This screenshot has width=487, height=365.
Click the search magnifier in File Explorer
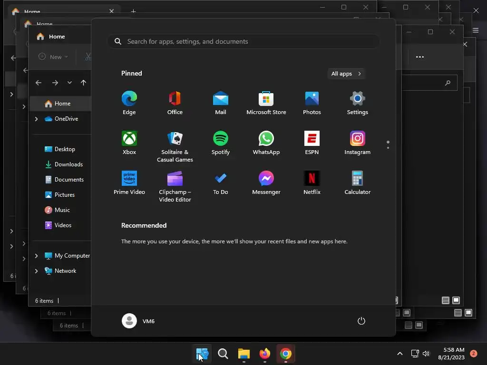(448, 83)
